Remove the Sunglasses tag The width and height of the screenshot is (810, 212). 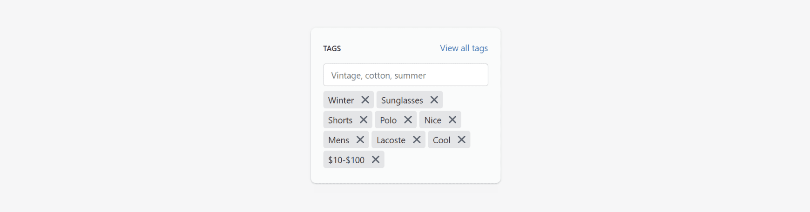tap(434, 100)
